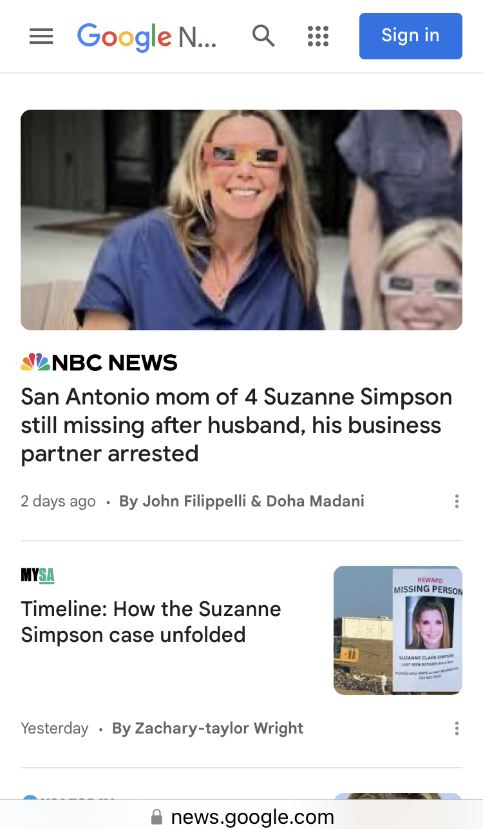The width and height of the screenshot is (483, 829).
Task: Open the missing person poster thumbnail
Action: [398, 630]
